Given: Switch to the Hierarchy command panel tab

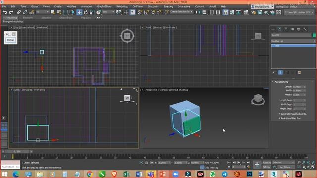Looking at the screenshot, I should [286, 29].
